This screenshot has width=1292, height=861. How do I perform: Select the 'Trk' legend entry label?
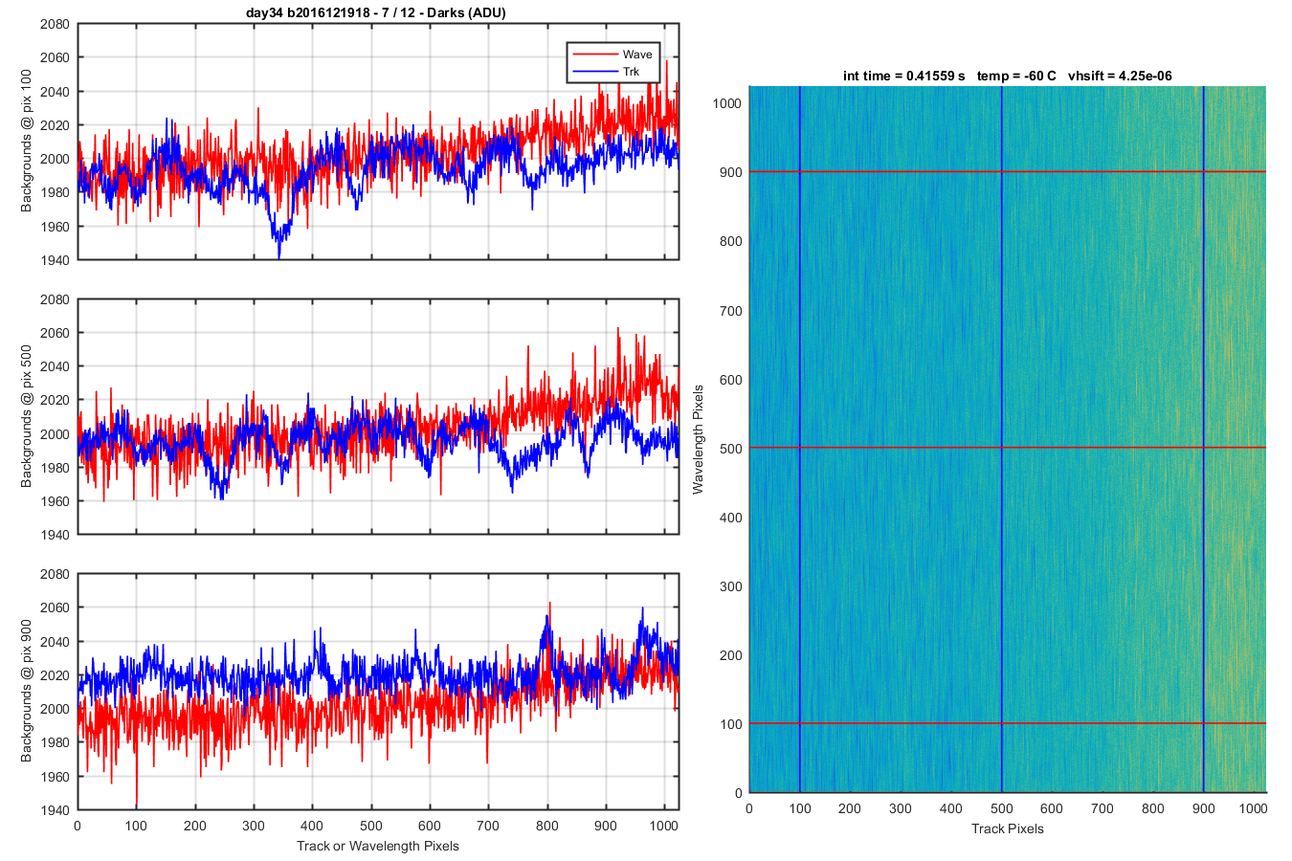pos(631,72)
